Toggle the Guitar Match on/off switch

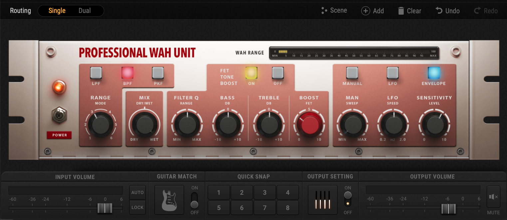pos(194,200)
